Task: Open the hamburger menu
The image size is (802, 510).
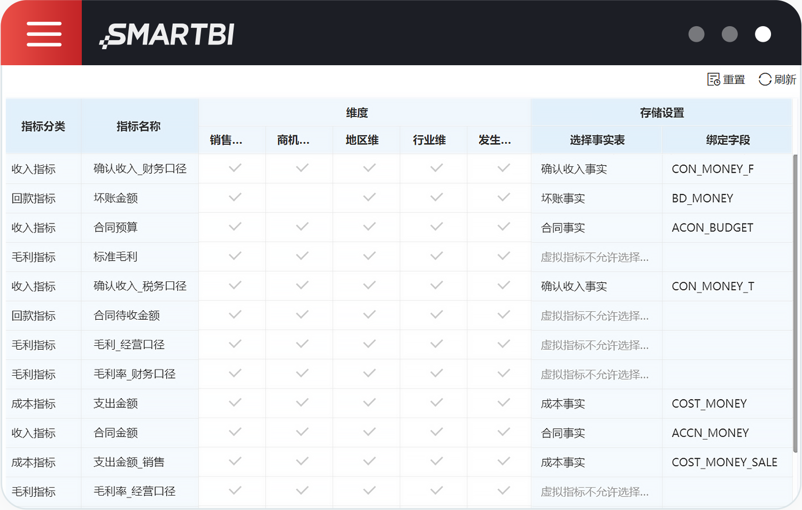Action: pos(44,34)
